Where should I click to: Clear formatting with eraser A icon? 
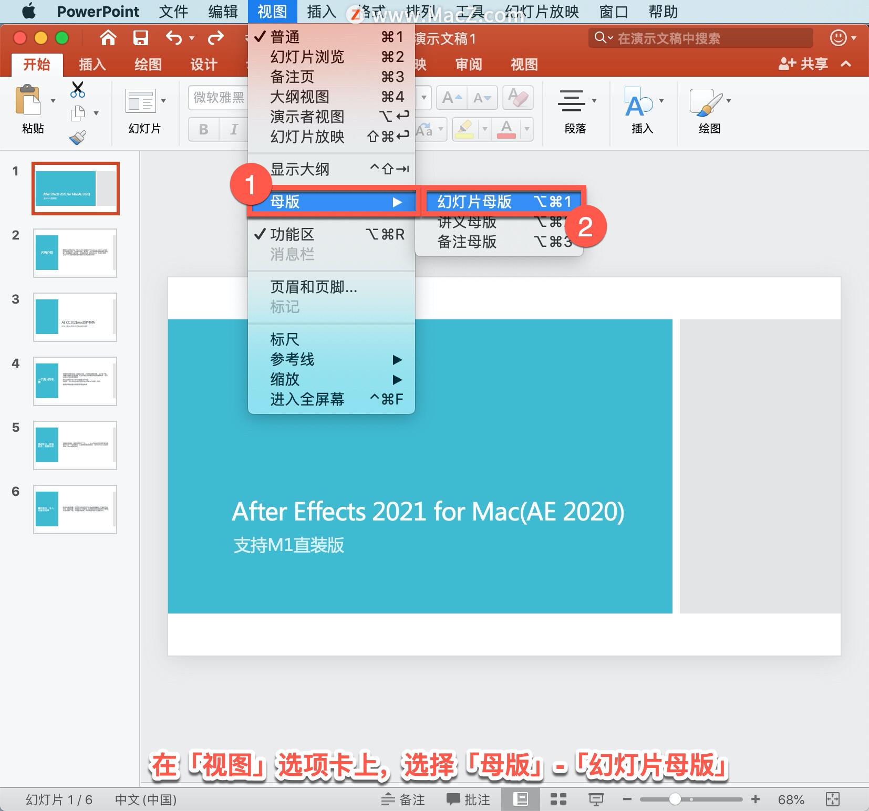(x=518, y=98)
